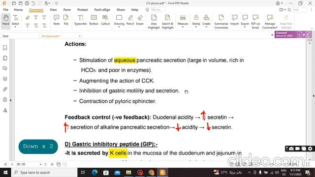
Task: Open the Attachments side panel
Action: tap(5, 89)
